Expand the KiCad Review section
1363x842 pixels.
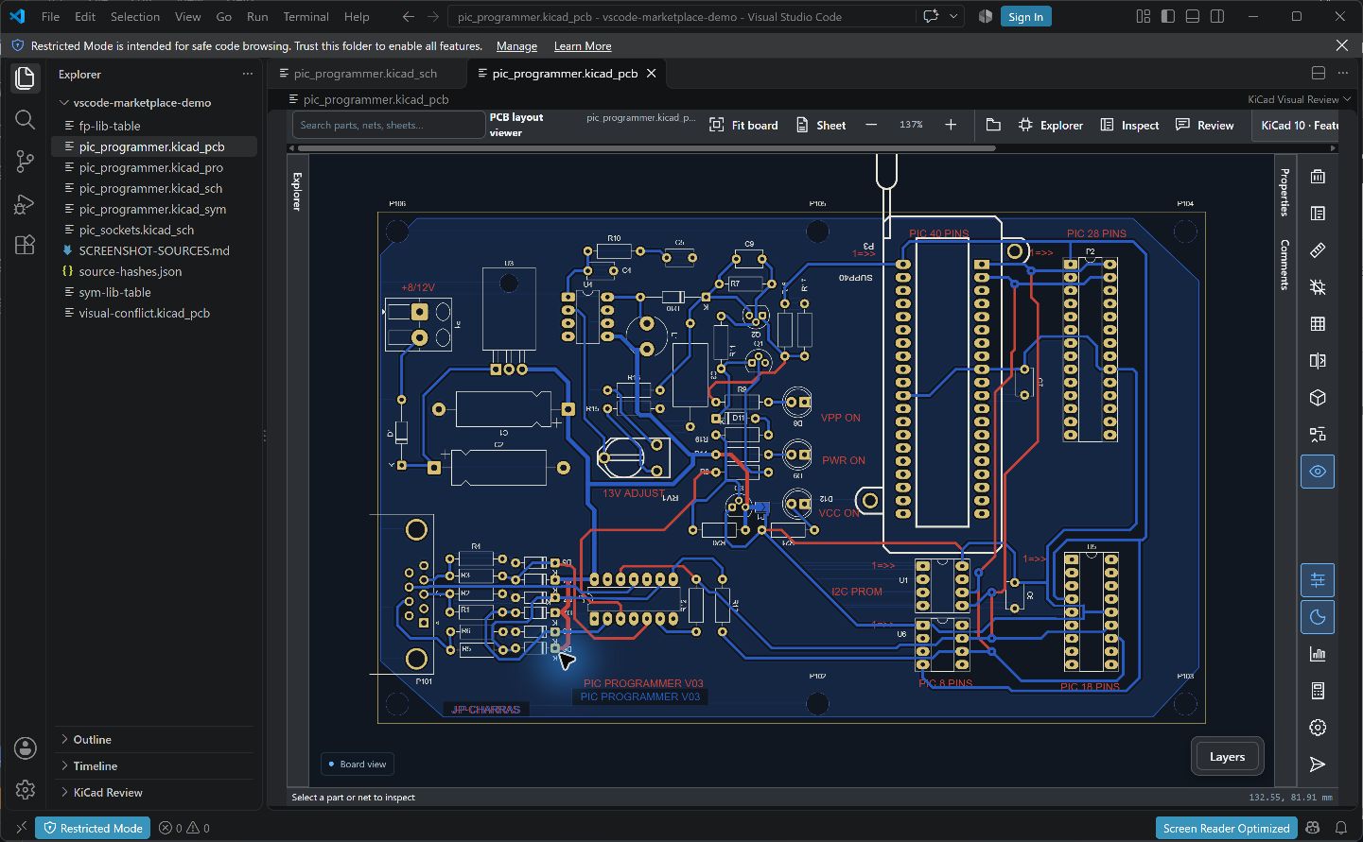pos(107,792)
